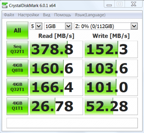Image resolution: width=144 pixels, height=133 pixels.
Task: Start the 4KiB Q1T1 test
Action: [17, 106]
